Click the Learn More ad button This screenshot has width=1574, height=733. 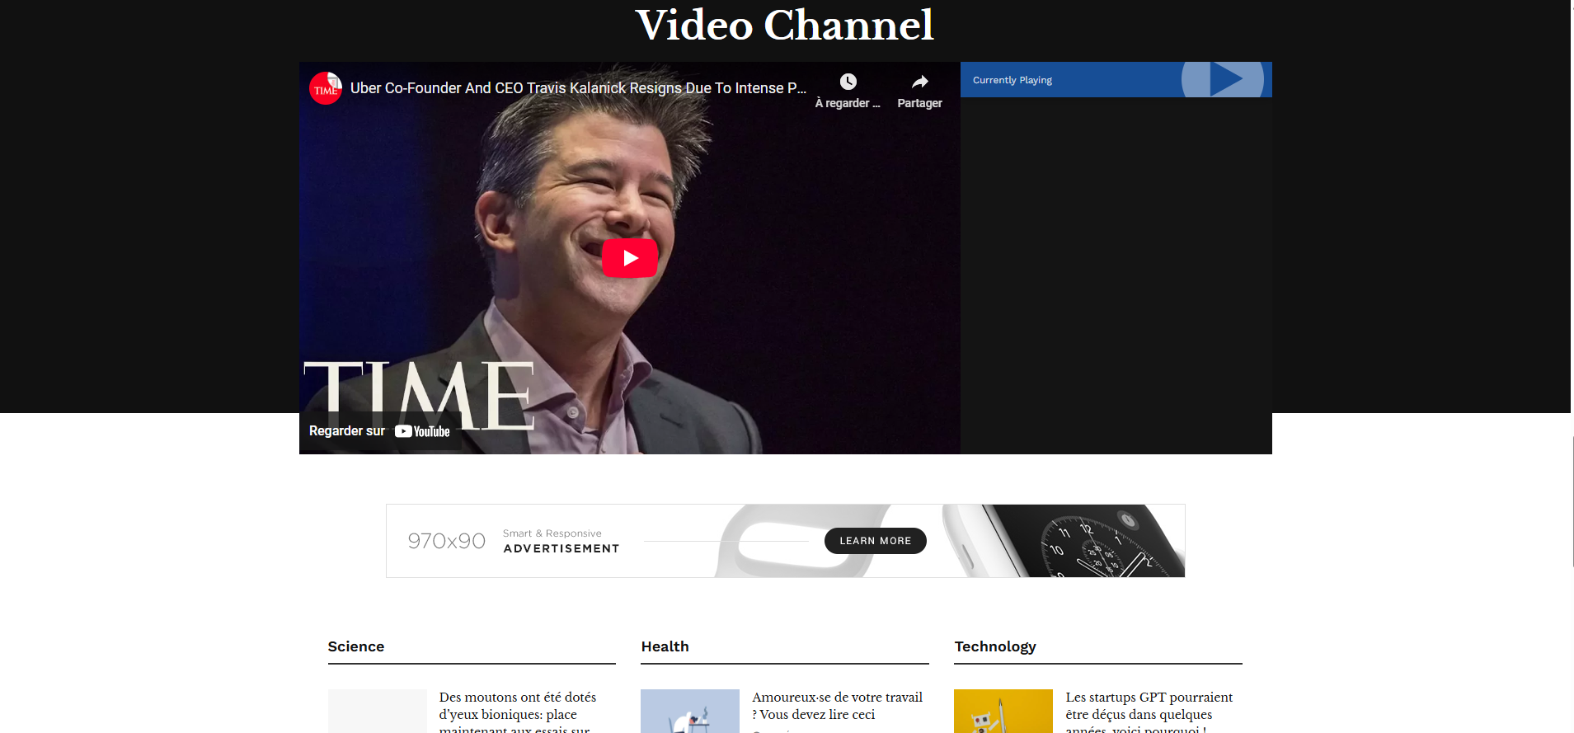[876, 541]
